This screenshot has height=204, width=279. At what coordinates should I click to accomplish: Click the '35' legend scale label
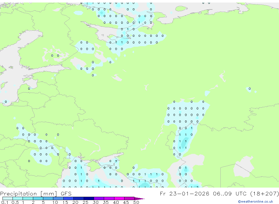(106, 202)
